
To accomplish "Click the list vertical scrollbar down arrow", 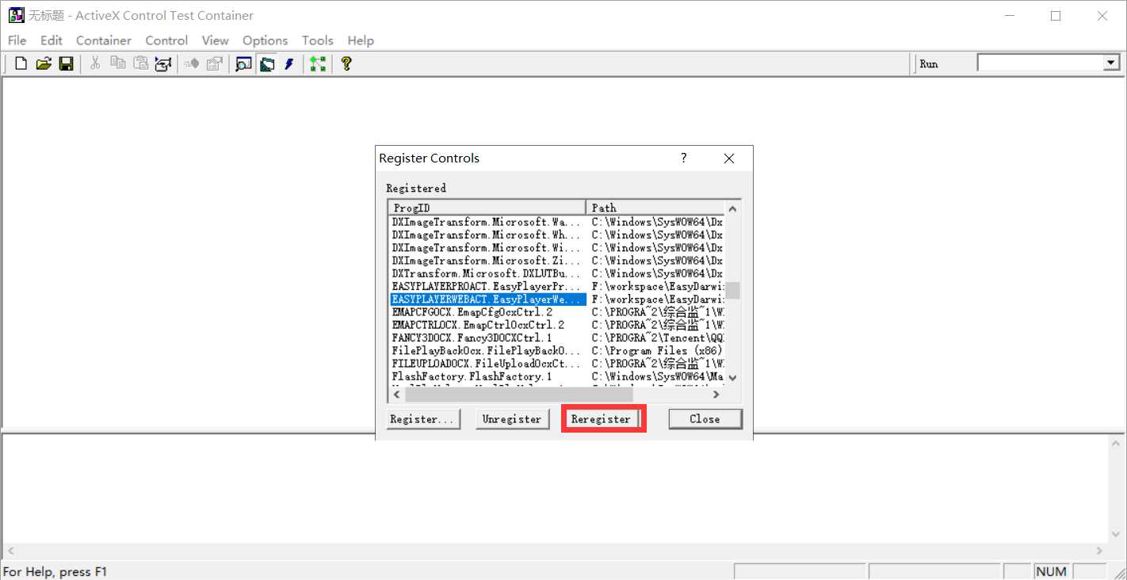I will [732, 378].
